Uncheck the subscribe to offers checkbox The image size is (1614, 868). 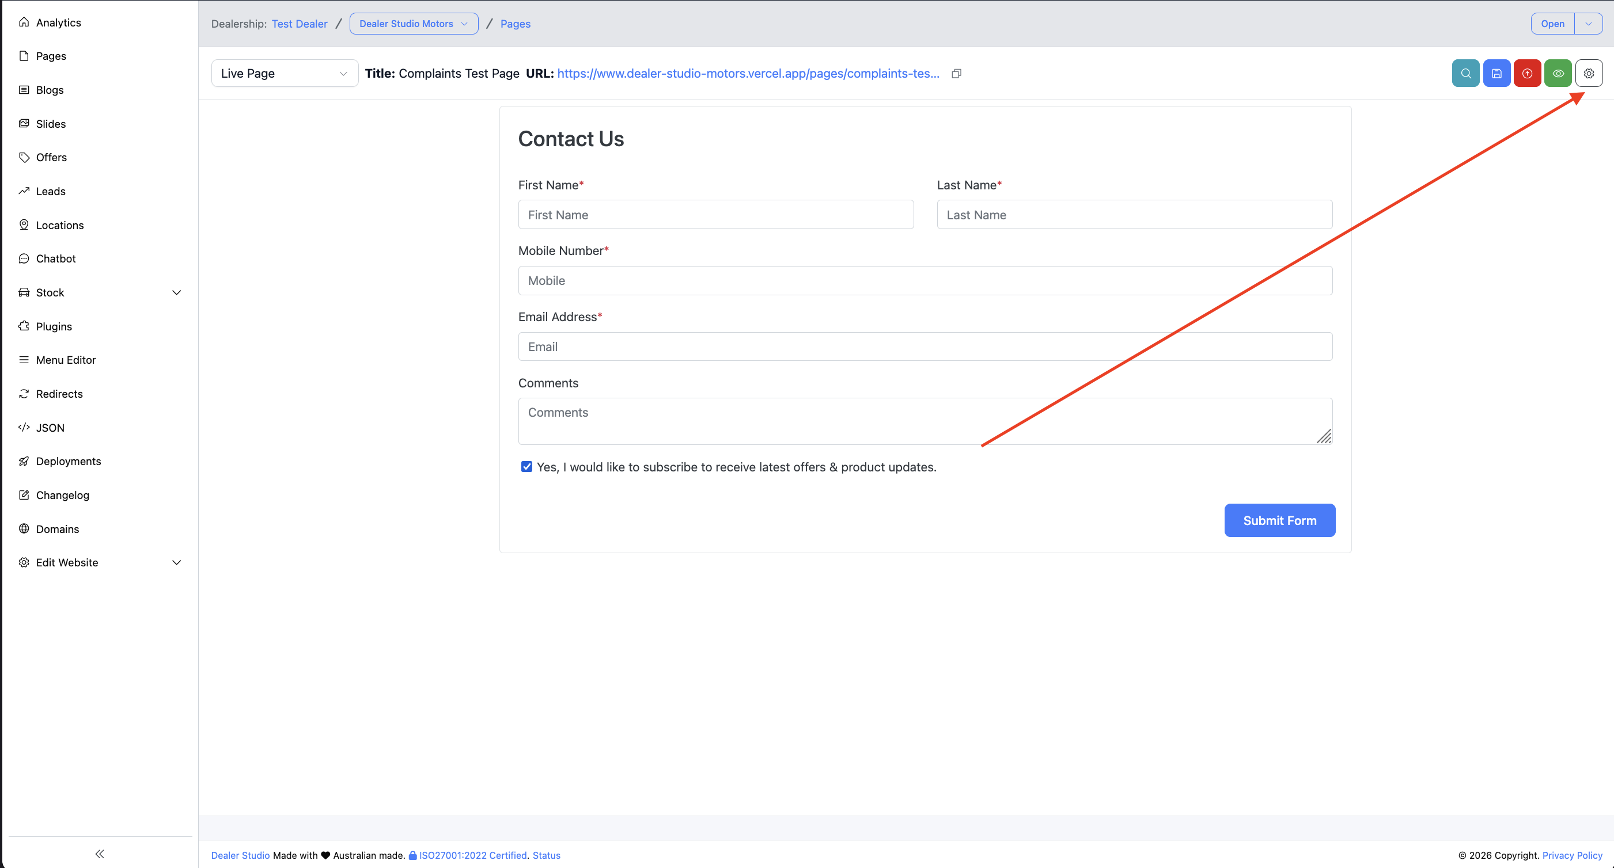(x=526, y=467)
